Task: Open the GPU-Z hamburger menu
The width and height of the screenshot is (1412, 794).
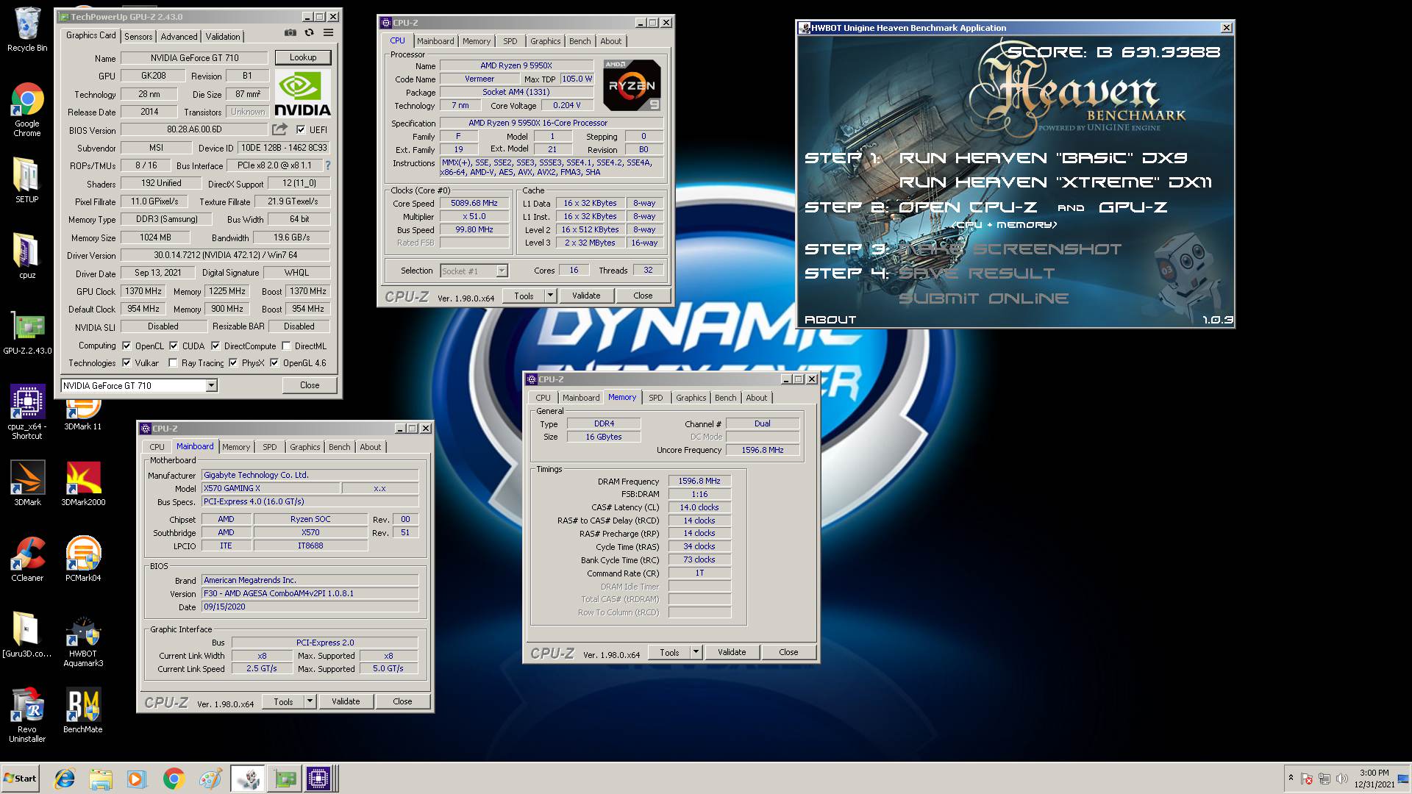Action: coord(328,33)
